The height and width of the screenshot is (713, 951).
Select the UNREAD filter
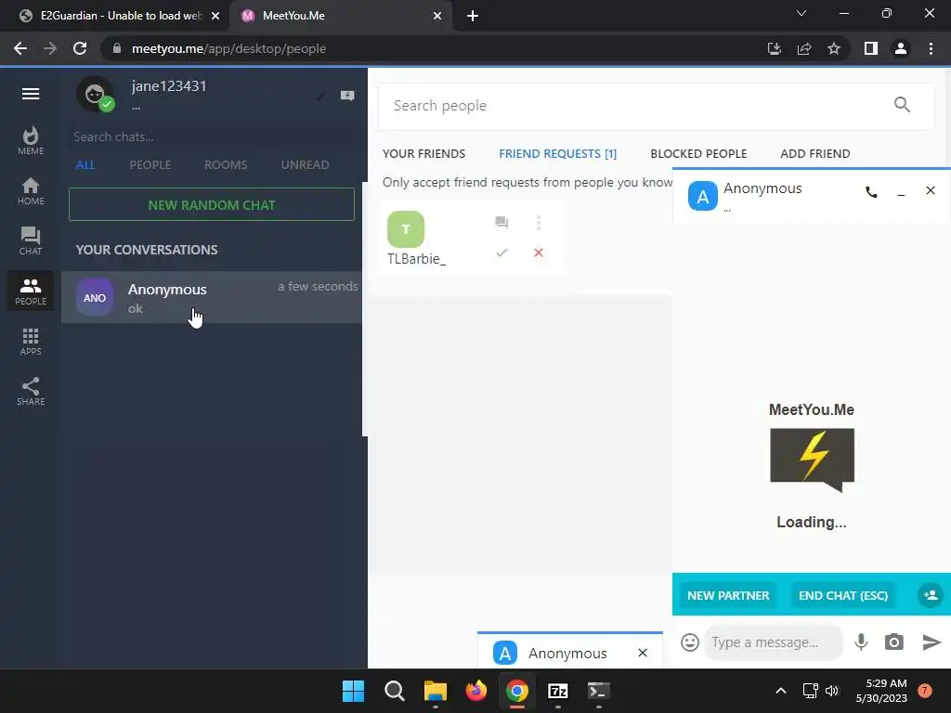point(305,165)
